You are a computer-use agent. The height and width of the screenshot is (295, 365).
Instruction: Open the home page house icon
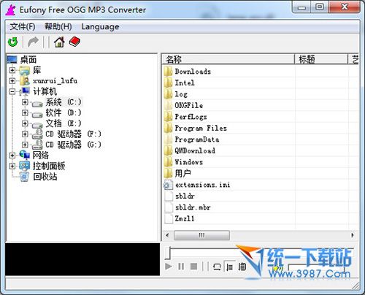(59, 42)
